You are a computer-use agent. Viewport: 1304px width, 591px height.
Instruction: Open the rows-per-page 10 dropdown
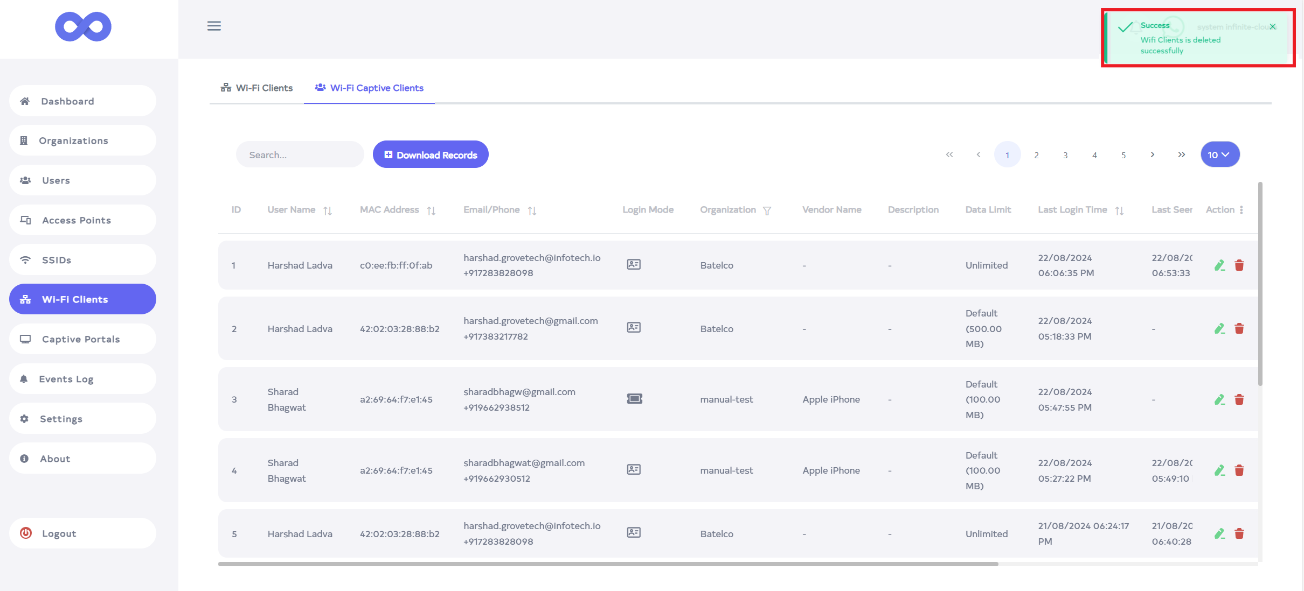(x=1219, y=155)
